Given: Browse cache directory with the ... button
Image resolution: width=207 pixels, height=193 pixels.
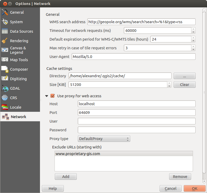Looking at the screenshot, I should point(184,76).
